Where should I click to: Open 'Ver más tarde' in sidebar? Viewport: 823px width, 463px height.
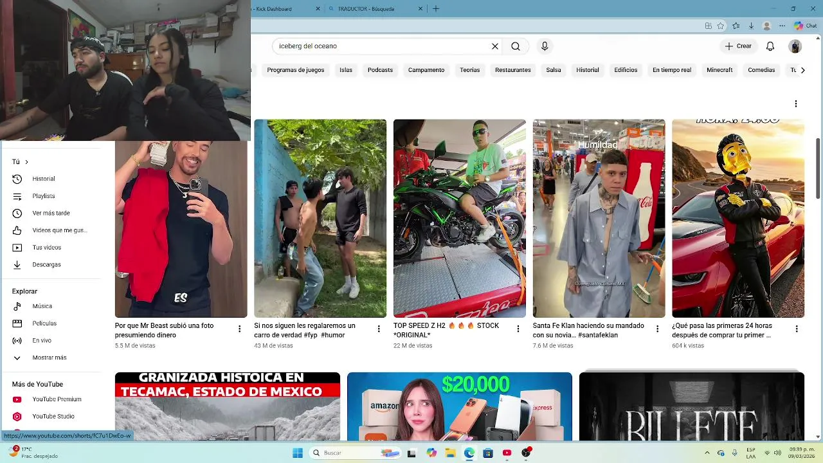coord(50,213)
